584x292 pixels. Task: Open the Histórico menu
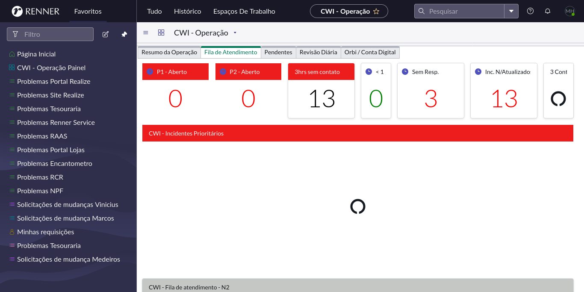click(x=187, y=11)
